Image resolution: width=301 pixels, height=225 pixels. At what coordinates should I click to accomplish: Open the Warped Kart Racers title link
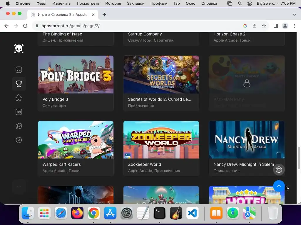pos(62,164)
